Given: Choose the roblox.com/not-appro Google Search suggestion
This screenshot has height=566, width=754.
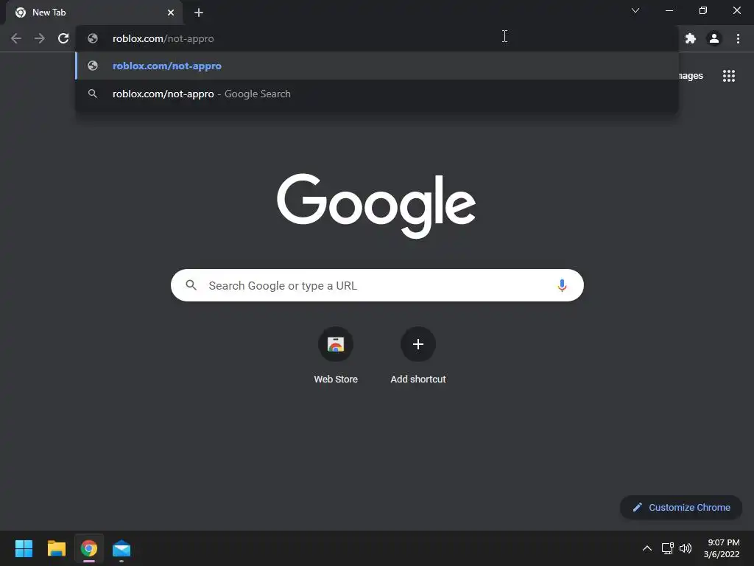Looking at the screenshot, I should pyautogui.click(x=377, y=94).
